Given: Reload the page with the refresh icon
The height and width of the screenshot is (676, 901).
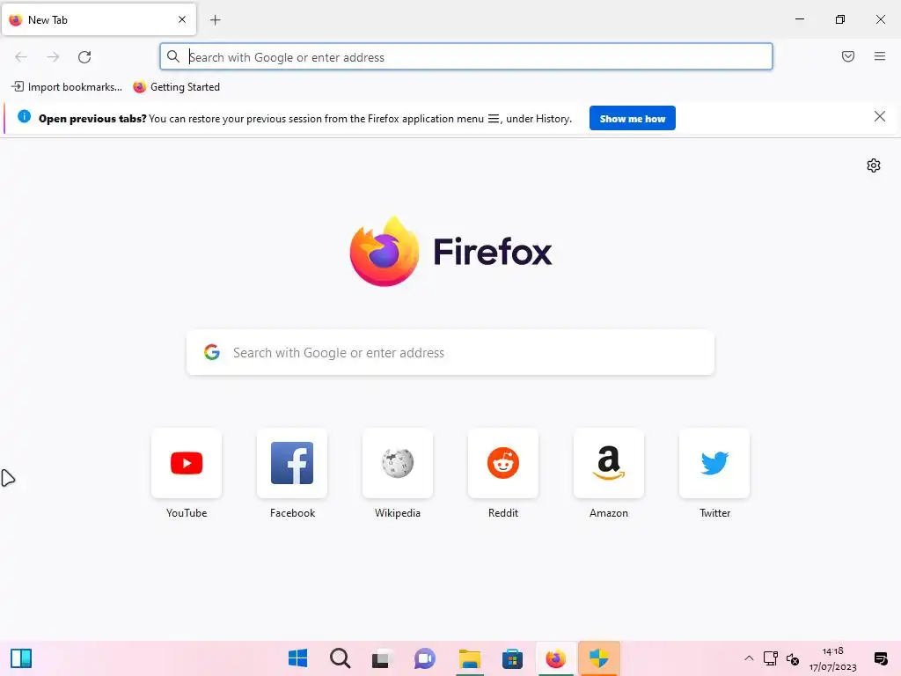Looking at the screenshot, I should [84, 57].
